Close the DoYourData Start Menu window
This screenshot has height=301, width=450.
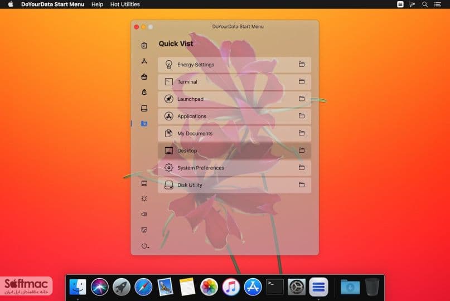[136, 27]
